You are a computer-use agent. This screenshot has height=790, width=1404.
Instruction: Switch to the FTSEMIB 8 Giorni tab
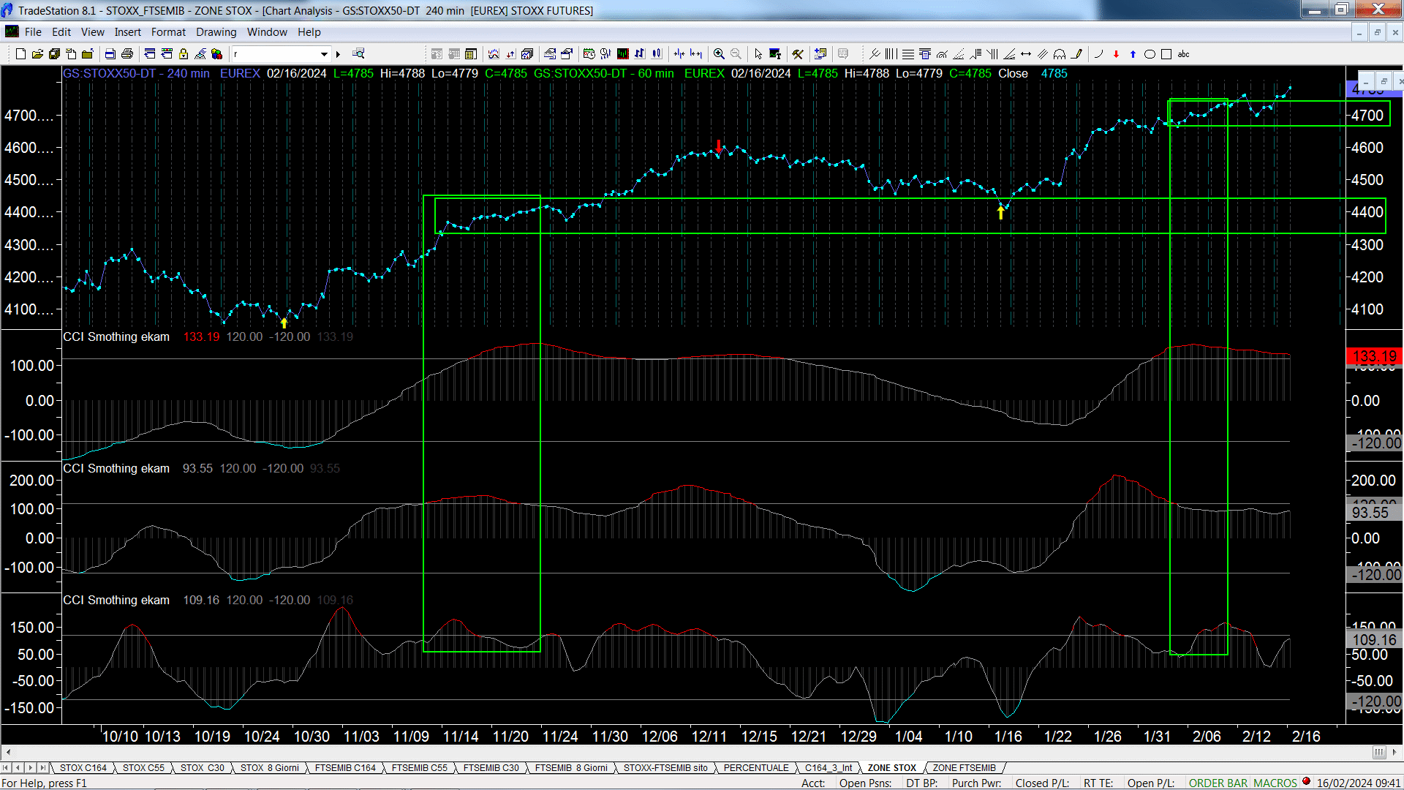point(571,767)
